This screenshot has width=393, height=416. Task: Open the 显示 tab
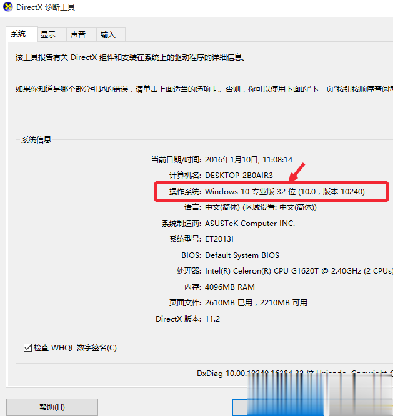point(52,34)
